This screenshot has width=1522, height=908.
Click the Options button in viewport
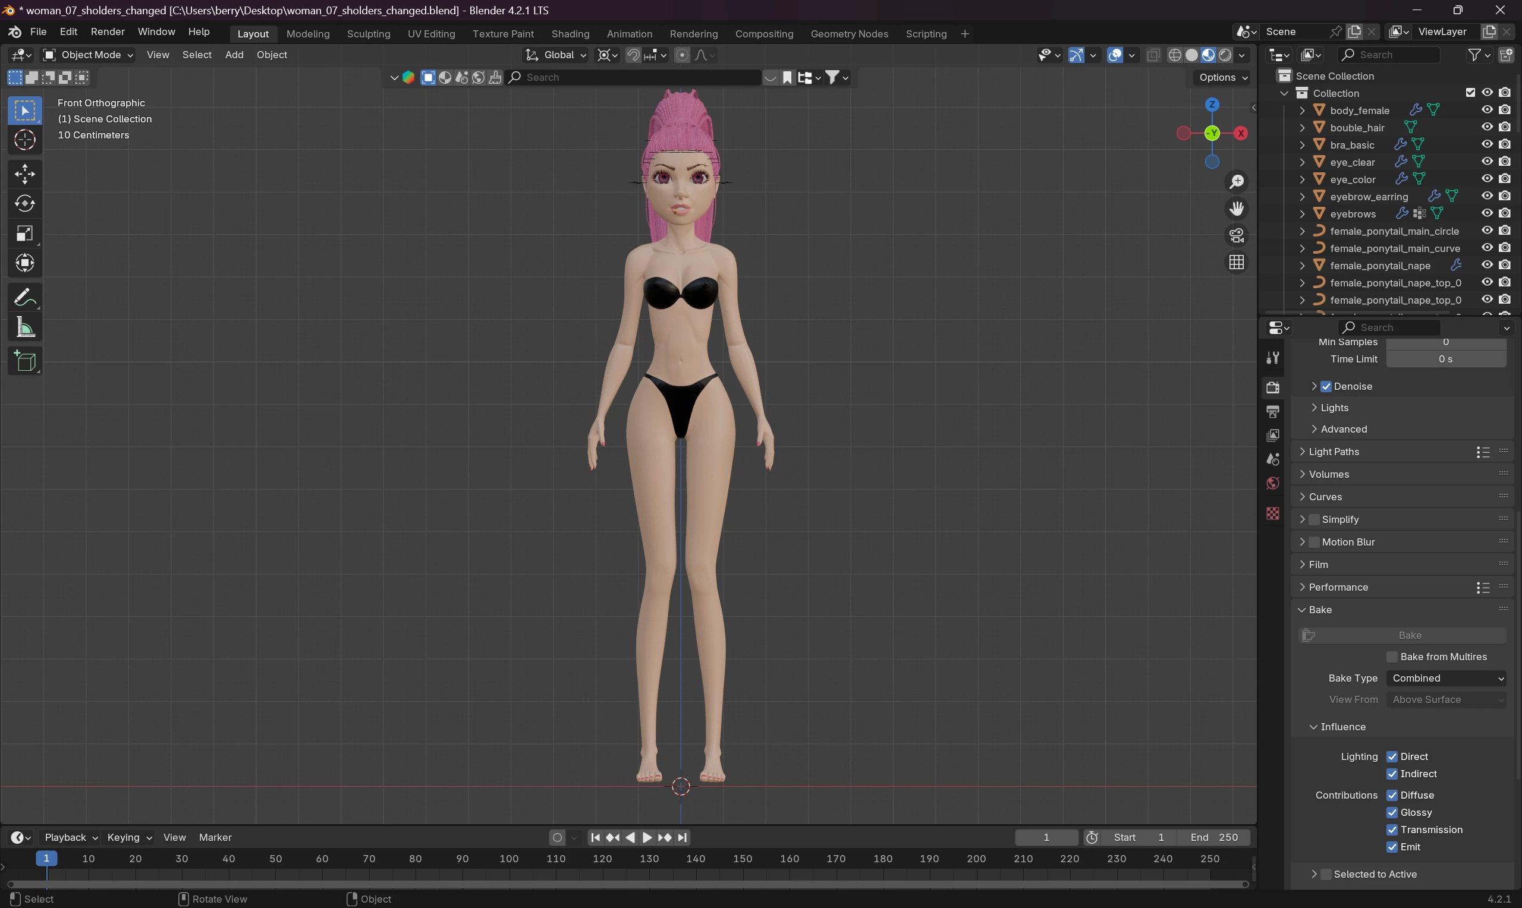pos(1222,77)
